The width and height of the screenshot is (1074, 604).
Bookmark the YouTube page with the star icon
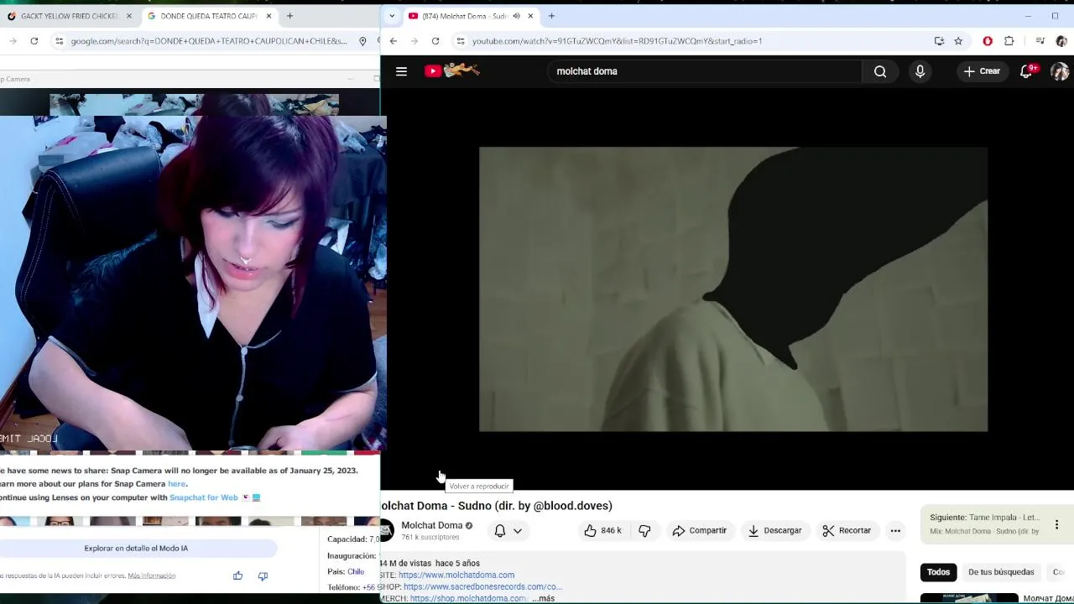pos(958,41)
